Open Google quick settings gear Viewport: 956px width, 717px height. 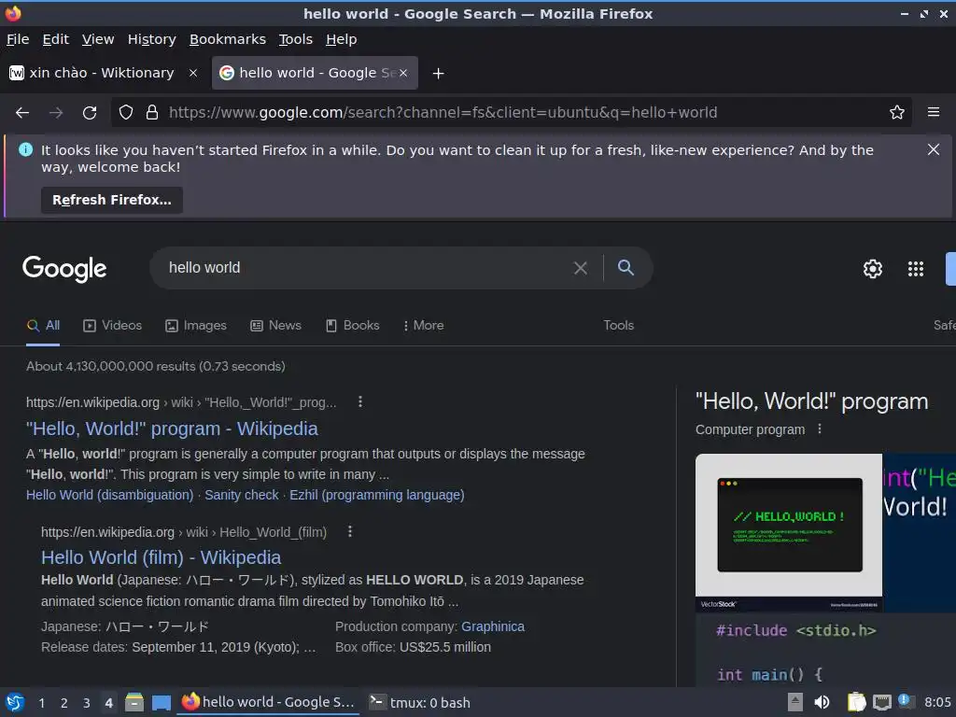(873, 269)
